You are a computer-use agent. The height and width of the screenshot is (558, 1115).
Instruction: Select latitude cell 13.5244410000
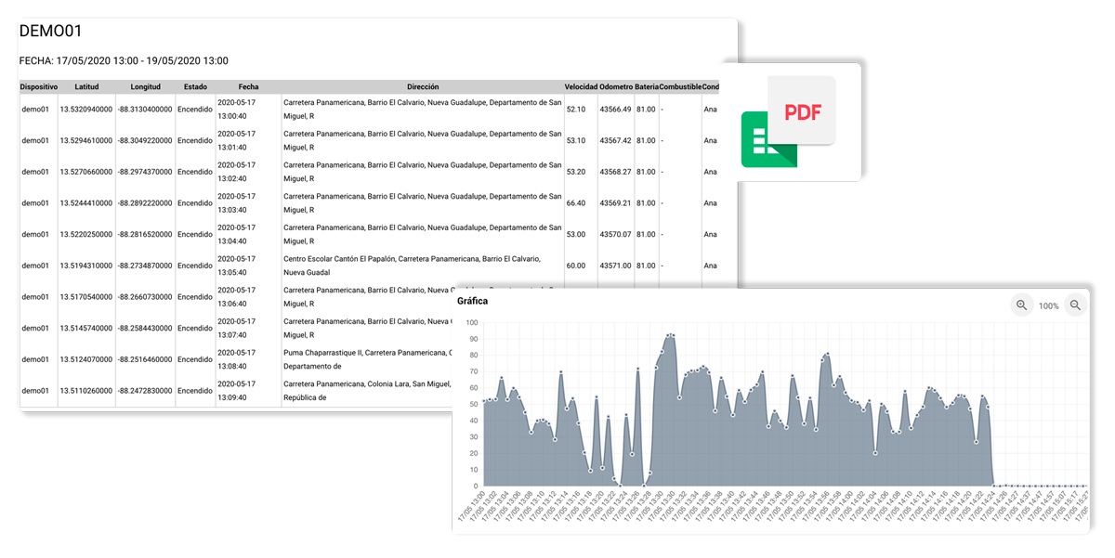click(86, 203)
